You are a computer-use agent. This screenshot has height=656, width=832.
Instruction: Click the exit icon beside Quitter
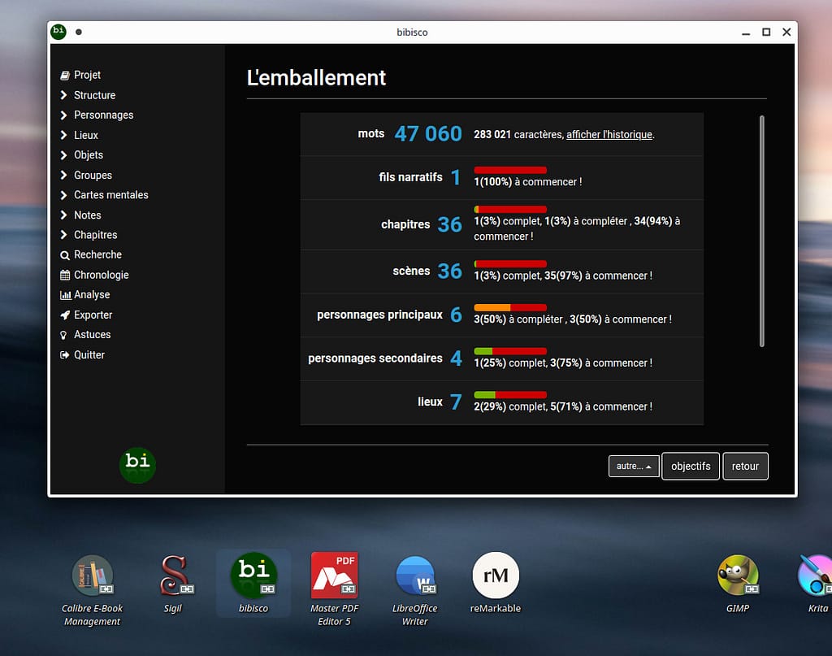click(65, 355)
